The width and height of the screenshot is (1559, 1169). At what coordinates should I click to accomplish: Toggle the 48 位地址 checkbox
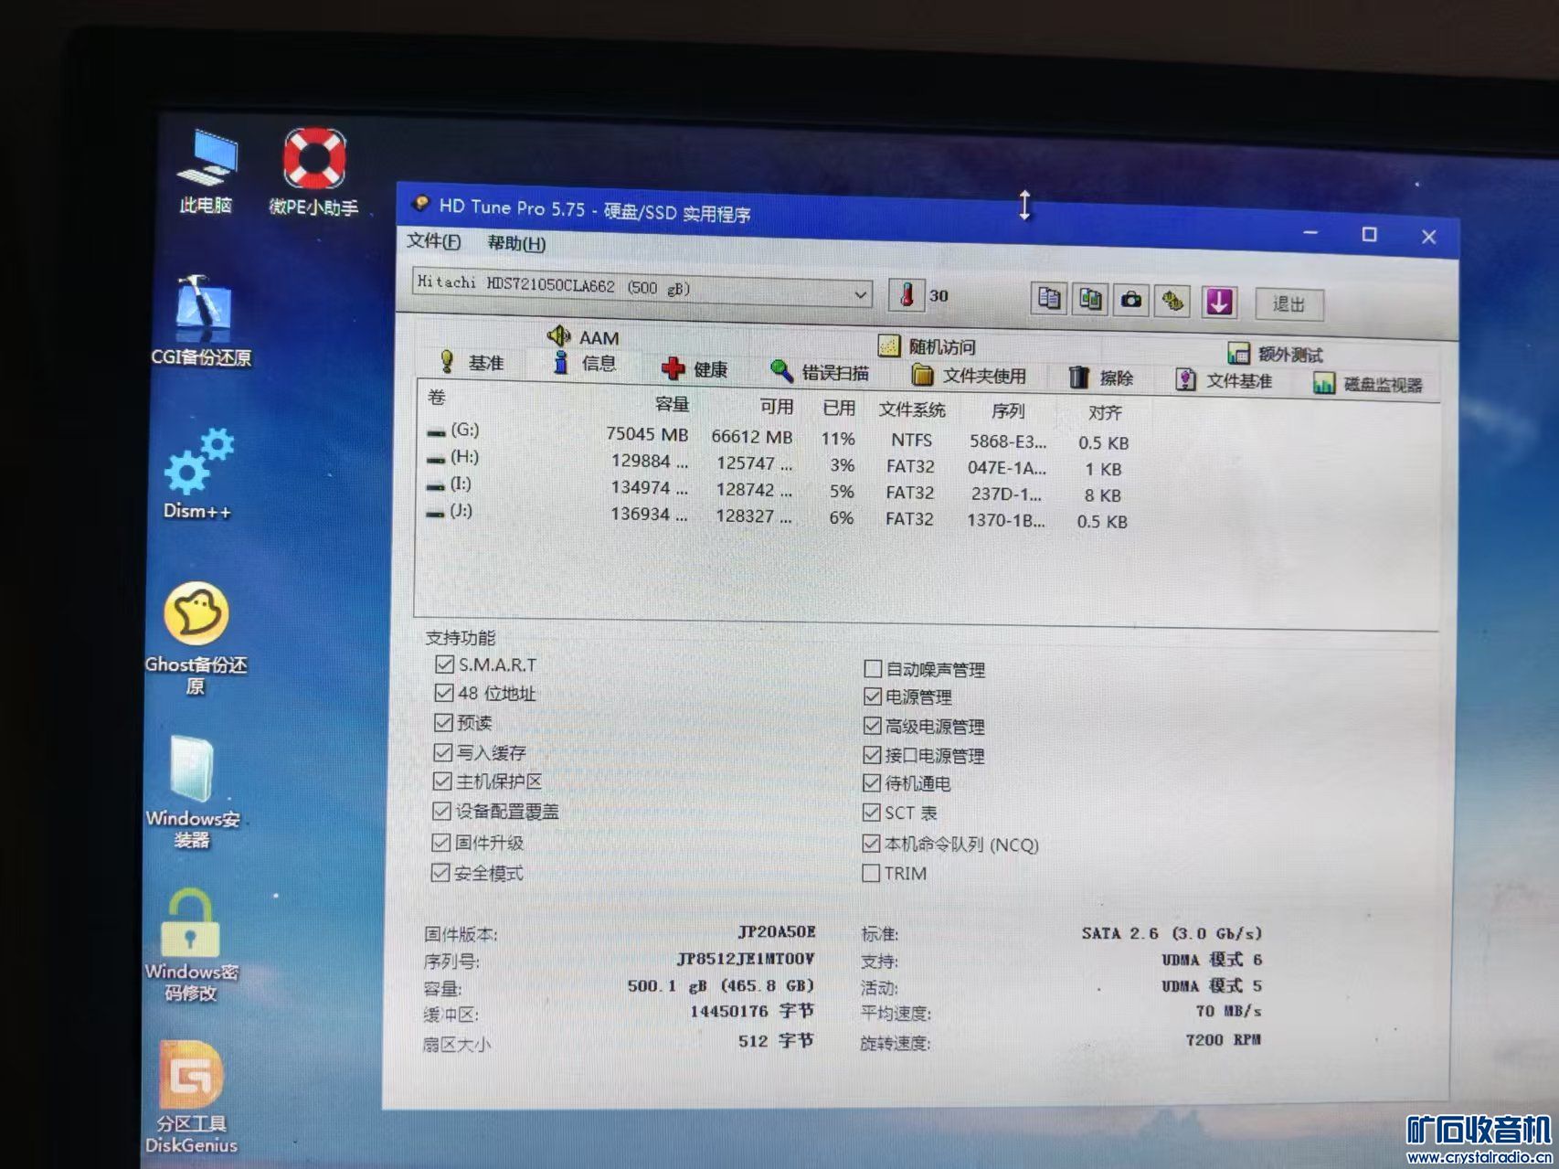pos(443,693)
